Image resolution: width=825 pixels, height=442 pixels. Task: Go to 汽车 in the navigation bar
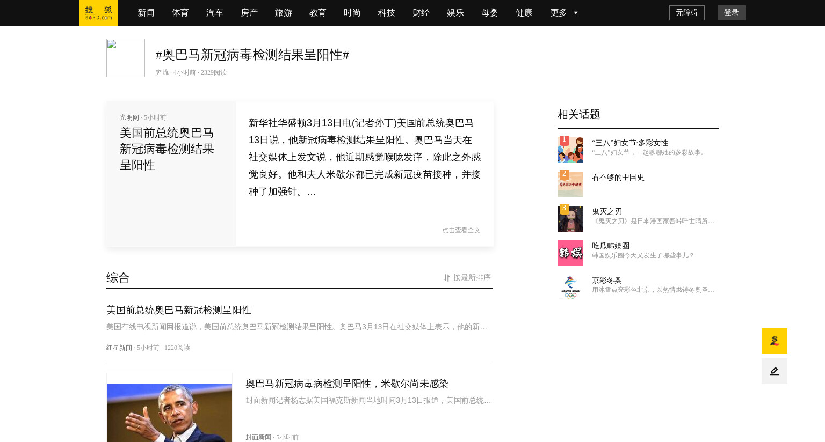215,13
